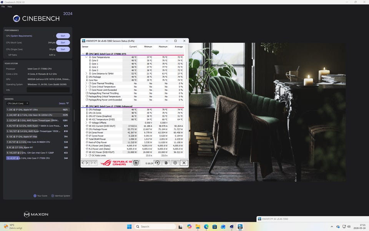
Task: Click the collapse-all arrows in HWiNFO toolbar
Action: click(x=93, y=163)
